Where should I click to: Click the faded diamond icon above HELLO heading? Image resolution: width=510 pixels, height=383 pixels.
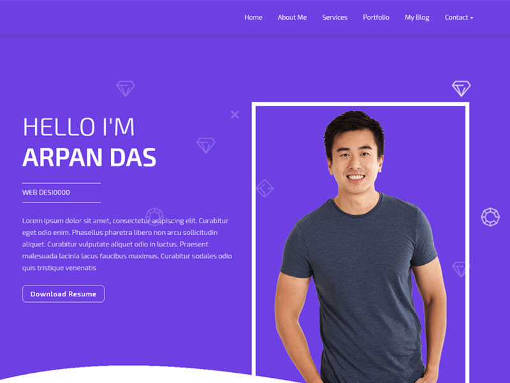click(126, 89)
